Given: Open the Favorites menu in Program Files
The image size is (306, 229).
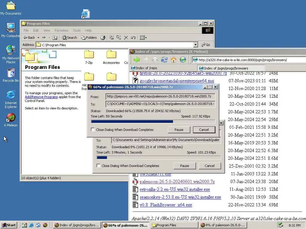Looking at the screenshot, I should 62,30.
